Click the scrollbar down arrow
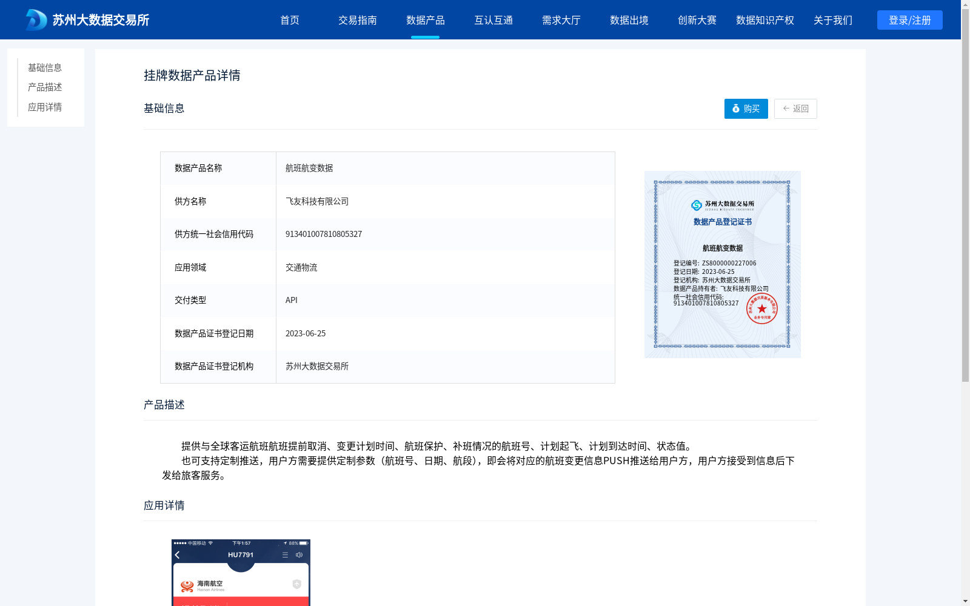Viewport: 970px width, 606px height. 965,601
